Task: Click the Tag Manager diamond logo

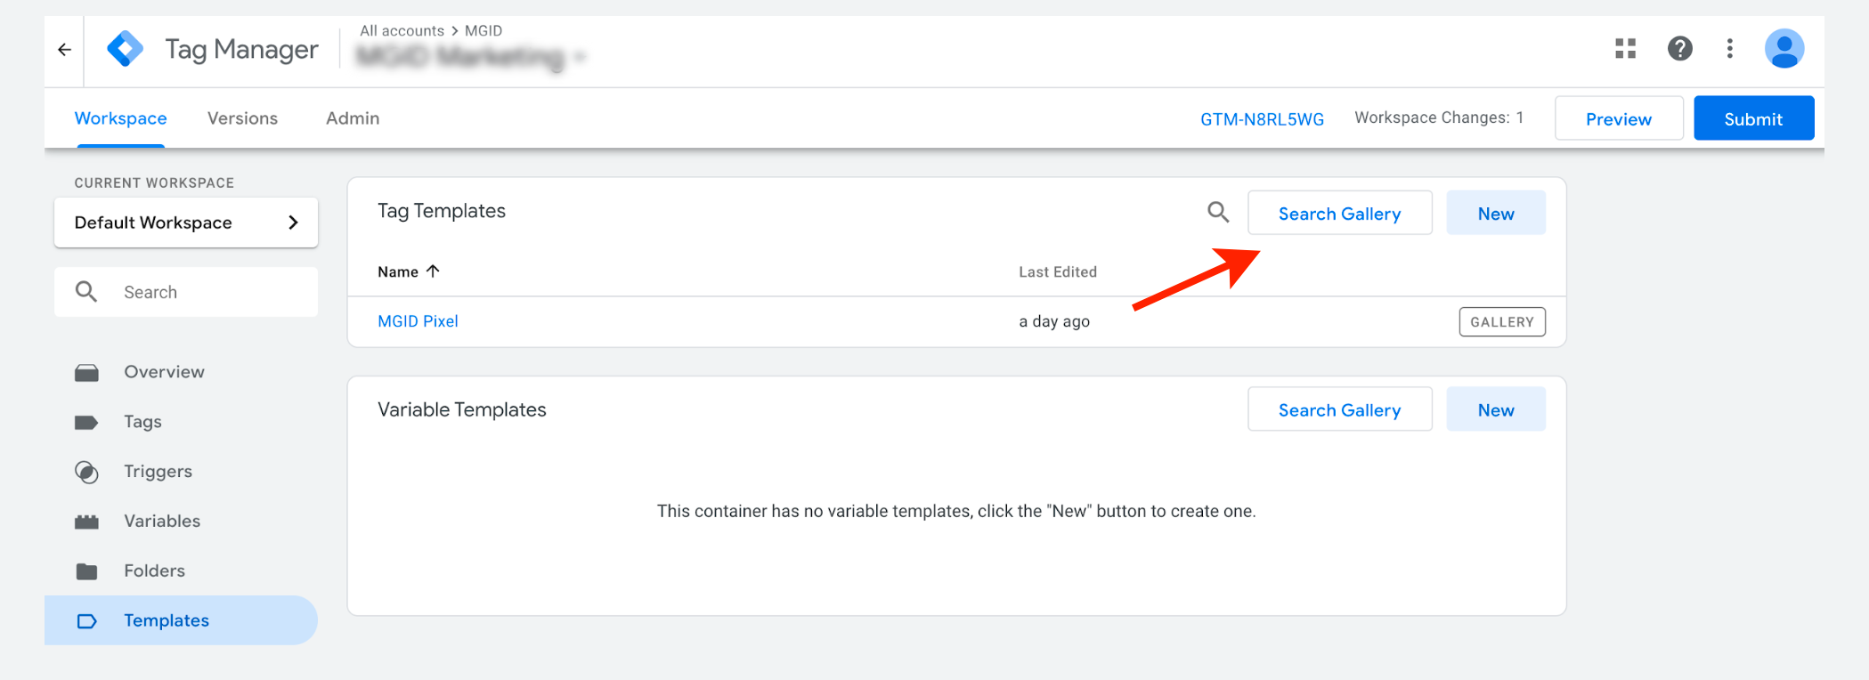Action: click(x=125, y=49)
